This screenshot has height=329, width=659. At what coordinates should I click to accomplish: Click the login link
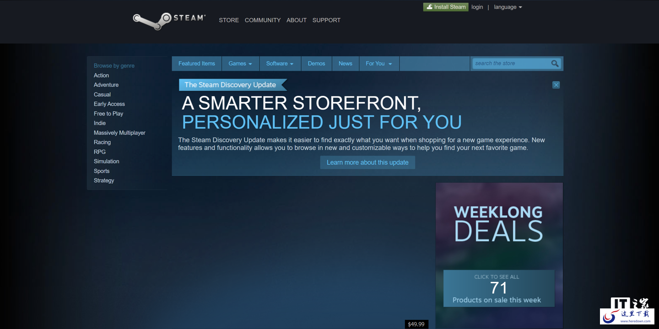pos(477,7)
